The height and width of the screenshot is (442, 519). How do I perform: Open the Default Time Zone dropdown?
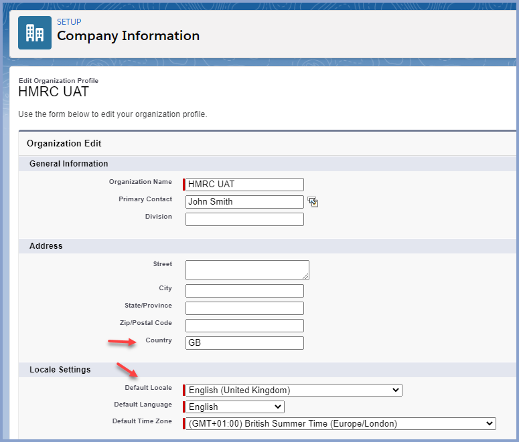(341, 423)
